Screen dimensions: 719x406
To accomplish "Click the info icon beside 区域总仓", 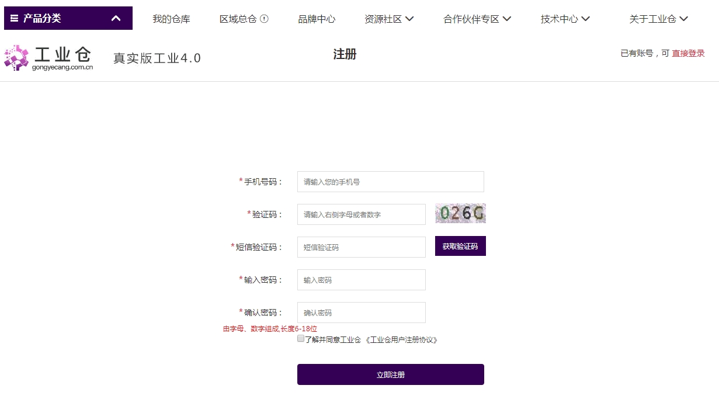I will [x=264, y=19].
